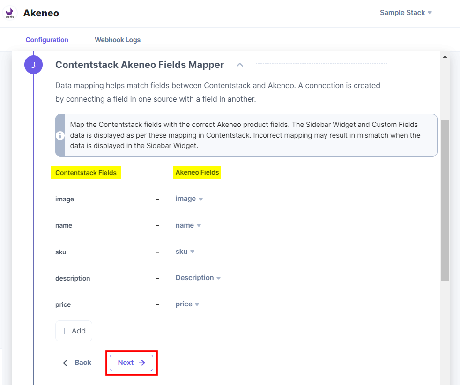
Task: Click the step 3 number badge
Action: (33, 65)
